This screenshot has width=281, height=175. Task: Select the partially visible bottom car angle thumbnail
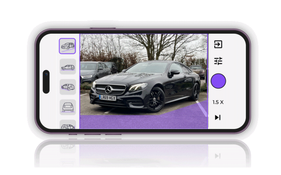68,124
